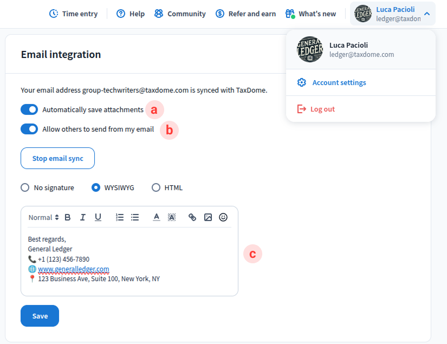This screenshot has width=447, height=344.
Task: Open Account settings from profile menu
Action: 339,83
